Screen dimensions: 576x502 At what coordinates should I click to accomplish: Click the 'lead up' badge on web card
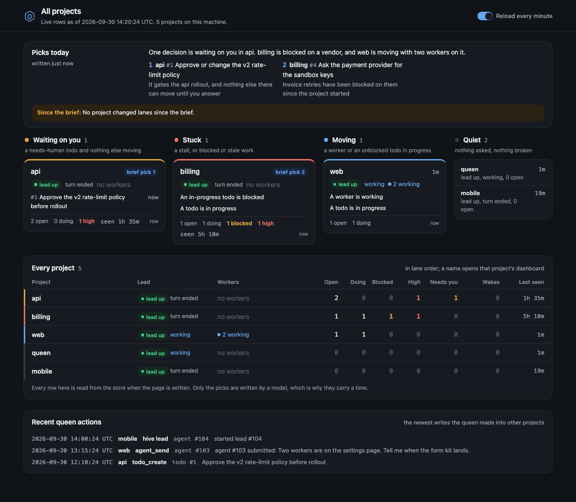coord(345,184)
